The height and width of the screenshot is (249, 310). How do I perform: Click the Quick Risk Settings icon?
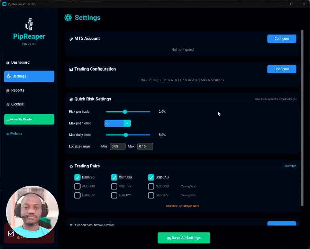(x=71, y=99)
